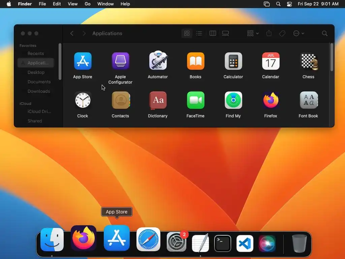345x259 pixels.
Task: Select the FaceTime app icon
Action: (196, 100)
